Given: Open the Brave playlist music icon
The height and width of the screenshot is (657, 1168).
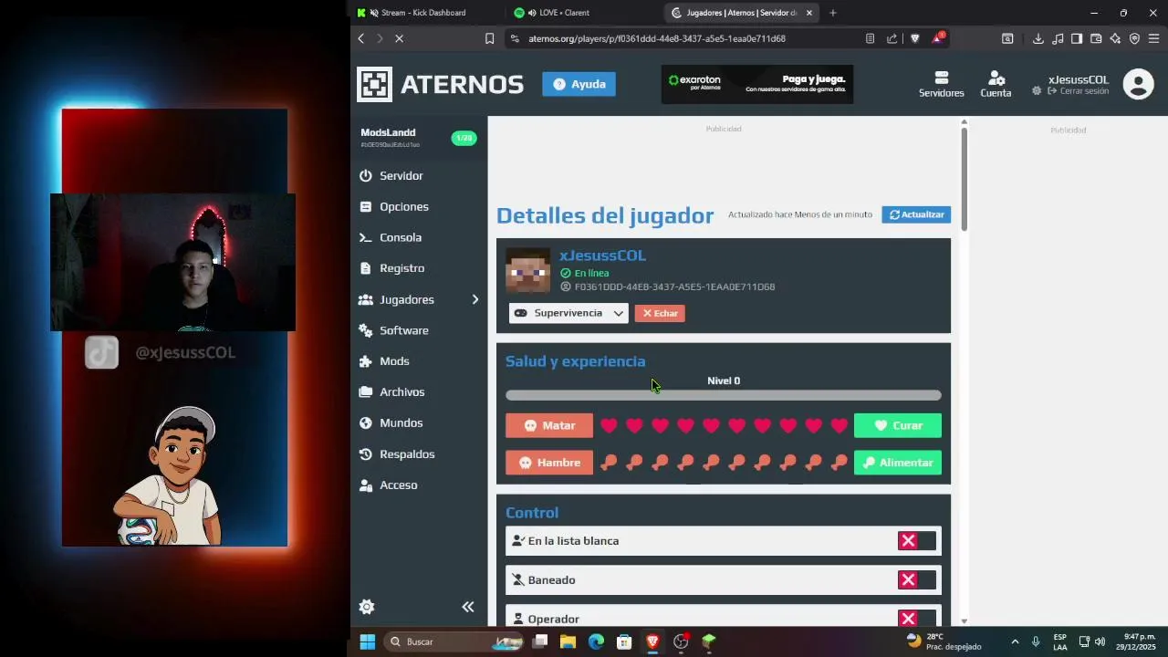Looking at the screenshot, I should click(1058, 38).
